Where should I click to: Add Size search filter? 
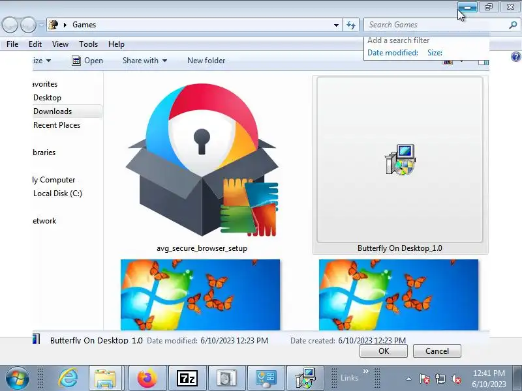[435, 53]
